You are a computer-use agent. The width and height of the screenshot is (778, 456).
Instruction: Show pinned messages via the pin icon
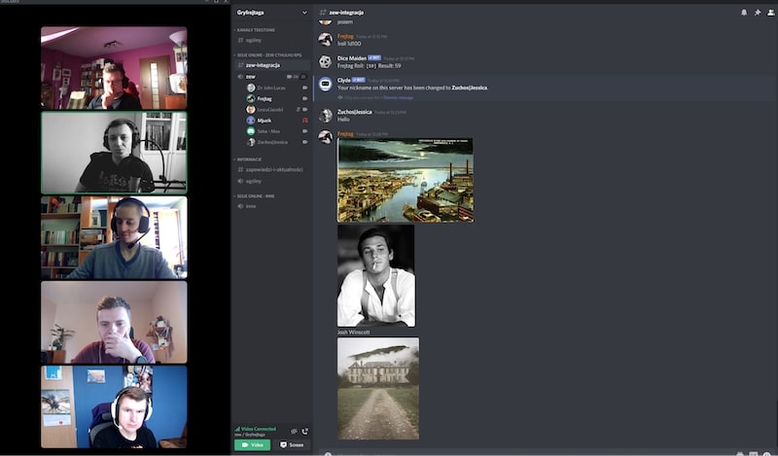coord(758,13)
